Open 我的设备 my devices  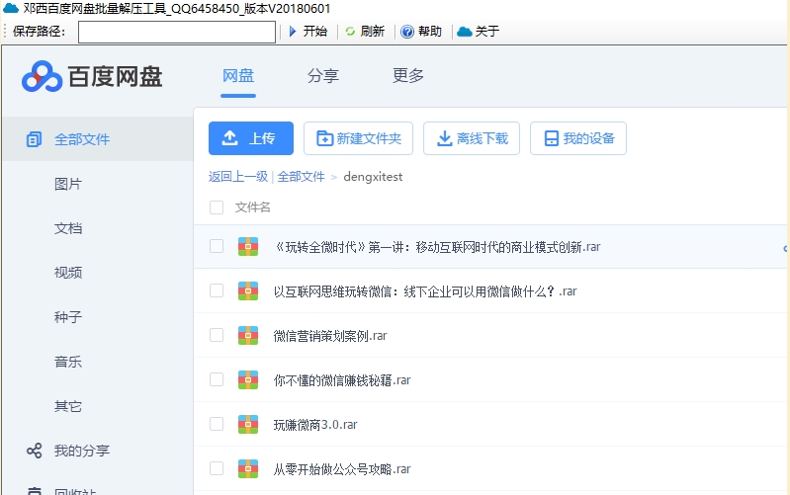578,138
